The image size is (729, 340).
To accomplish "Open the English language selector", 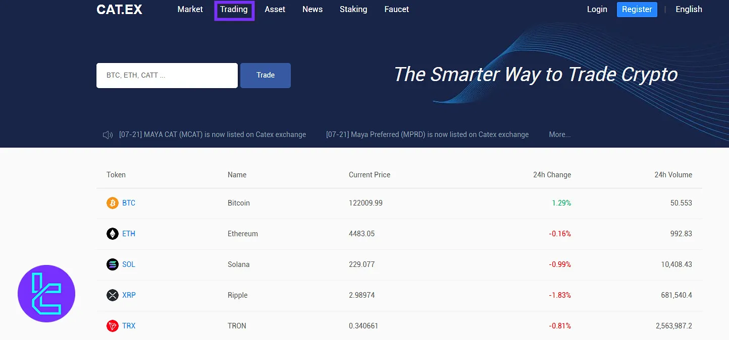I will 689,9.
